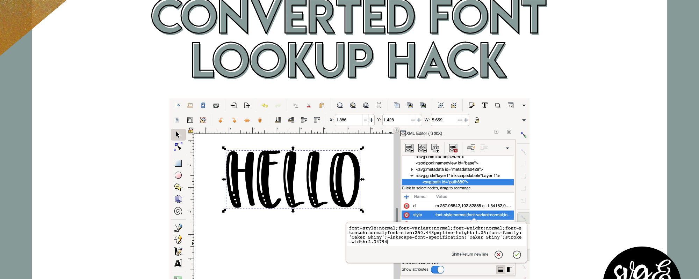This screenshot has width=699, height=279.
Task: Select all objects in all layers
Action: point(190,120)
